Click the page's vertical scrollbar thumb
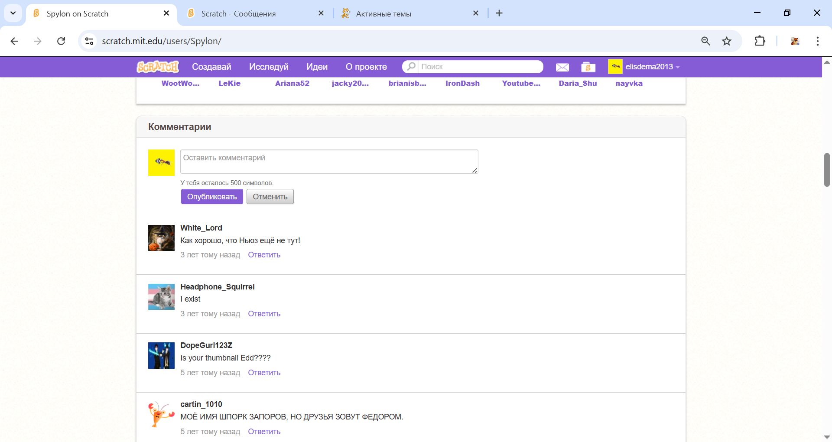The height and width of the screenshot is (442, 832). 827,170
